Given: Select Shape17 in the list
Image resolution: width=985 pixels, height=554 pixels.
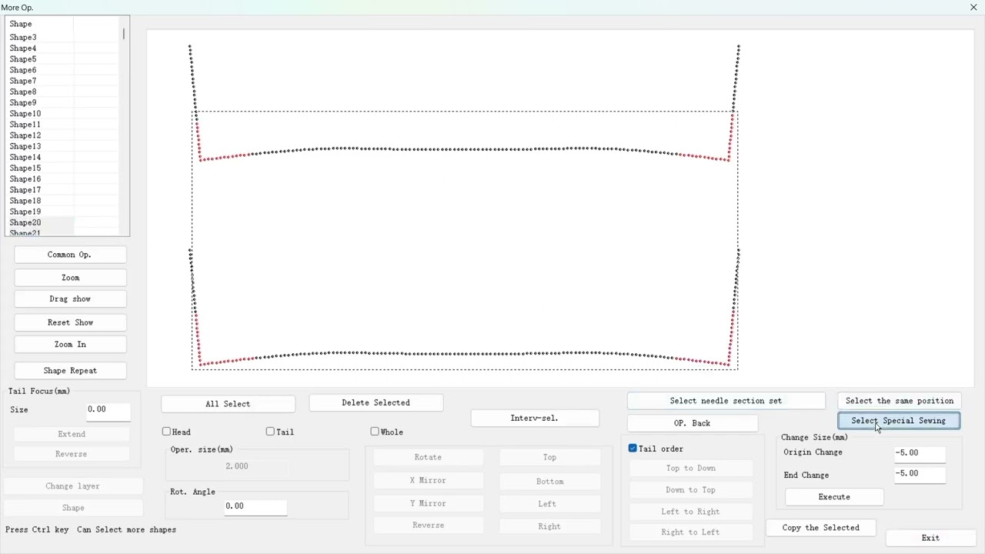Looking at the screenshot, I should tap(25, 190).
